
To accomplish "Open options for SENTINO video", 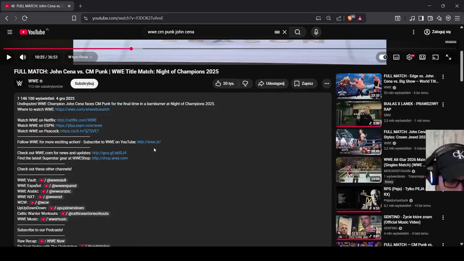I will pos(443,217).
